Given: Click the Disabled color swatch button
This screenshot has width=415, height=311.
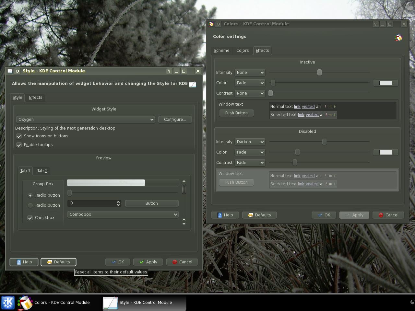Looking at the screenshot, I should pyautogui.click(x=386, y=153).
